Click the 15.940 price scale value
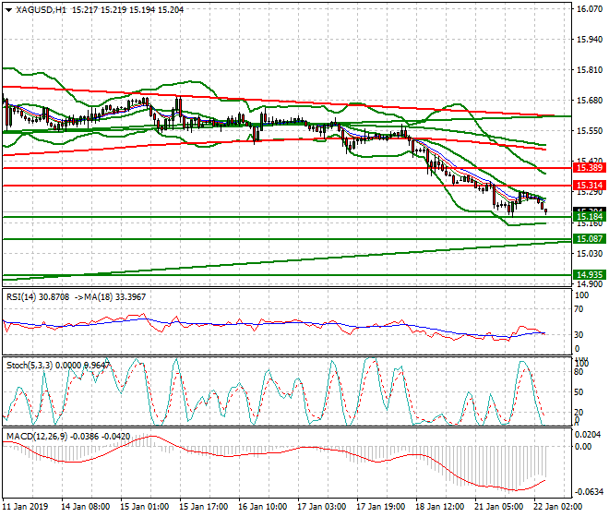Viewport: 609px width, 517px height. 590,40
